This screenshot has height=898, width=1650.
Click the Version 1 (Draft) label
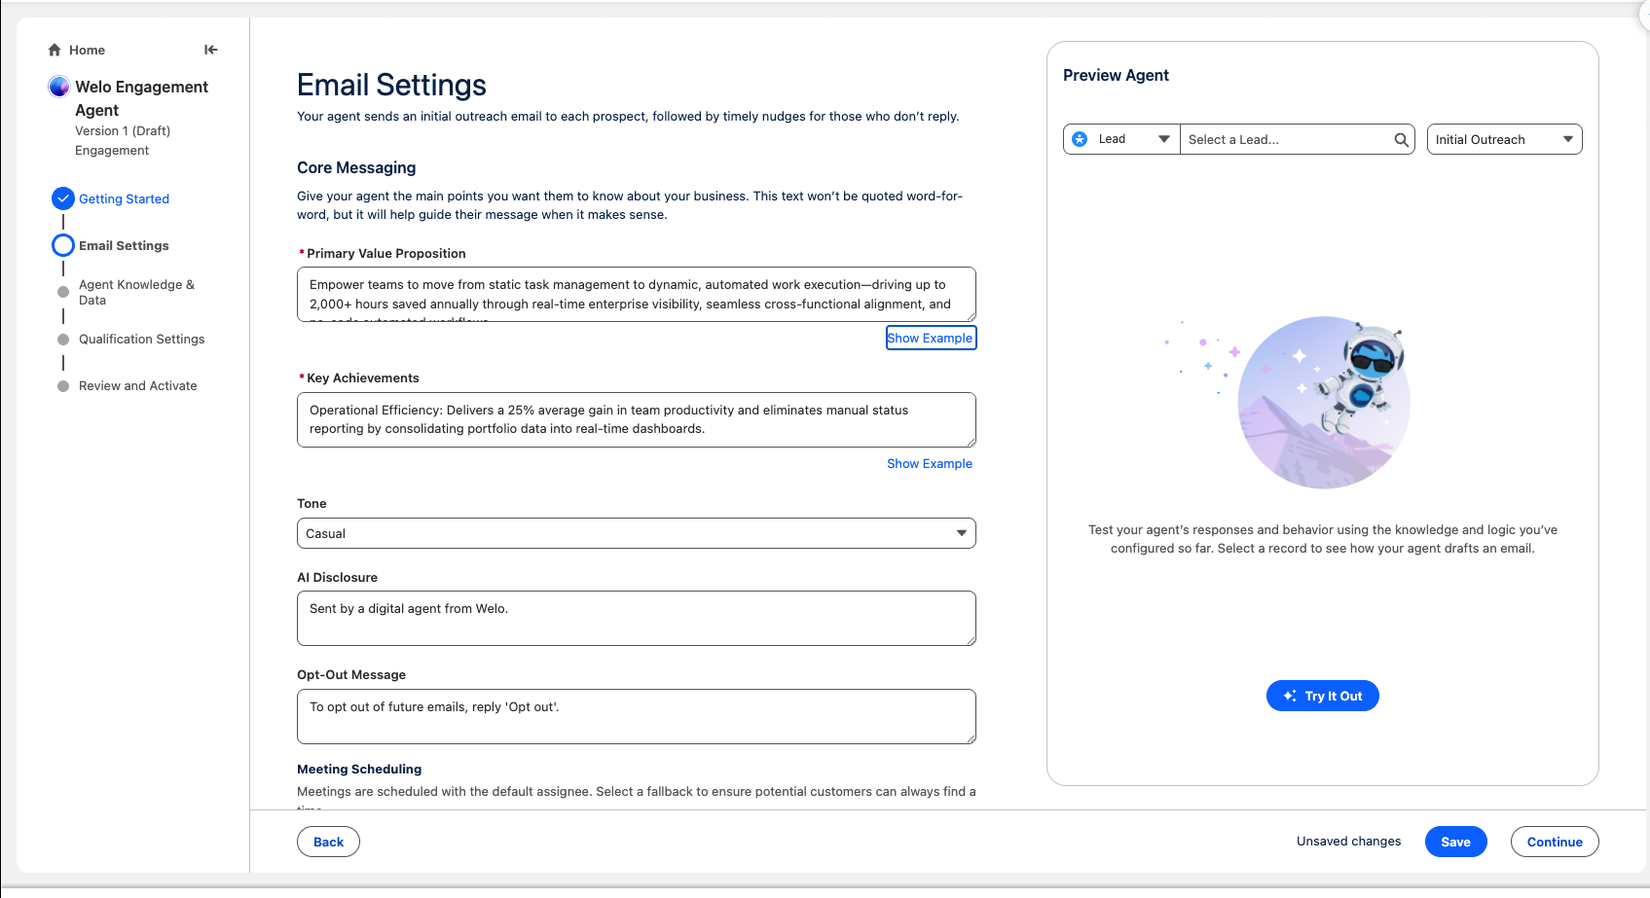[123, 130]
